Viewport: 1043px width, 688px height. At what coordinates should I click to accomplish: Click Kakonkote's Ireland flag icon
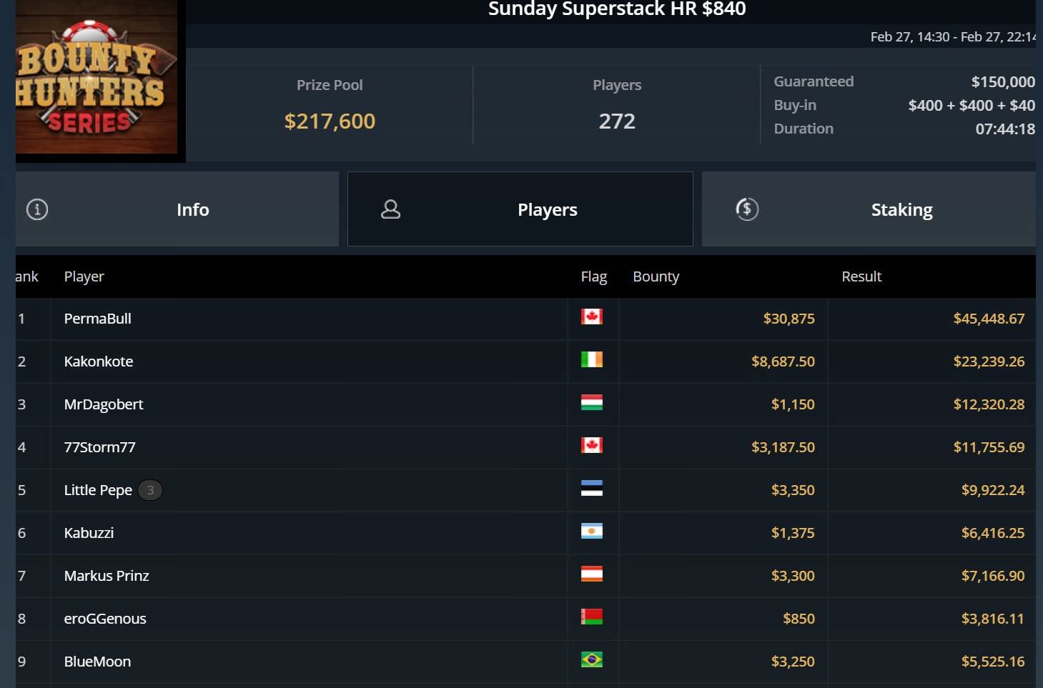click(591, 359)
